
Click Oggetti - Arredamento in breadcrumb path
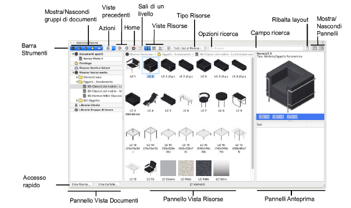point(175,54)
